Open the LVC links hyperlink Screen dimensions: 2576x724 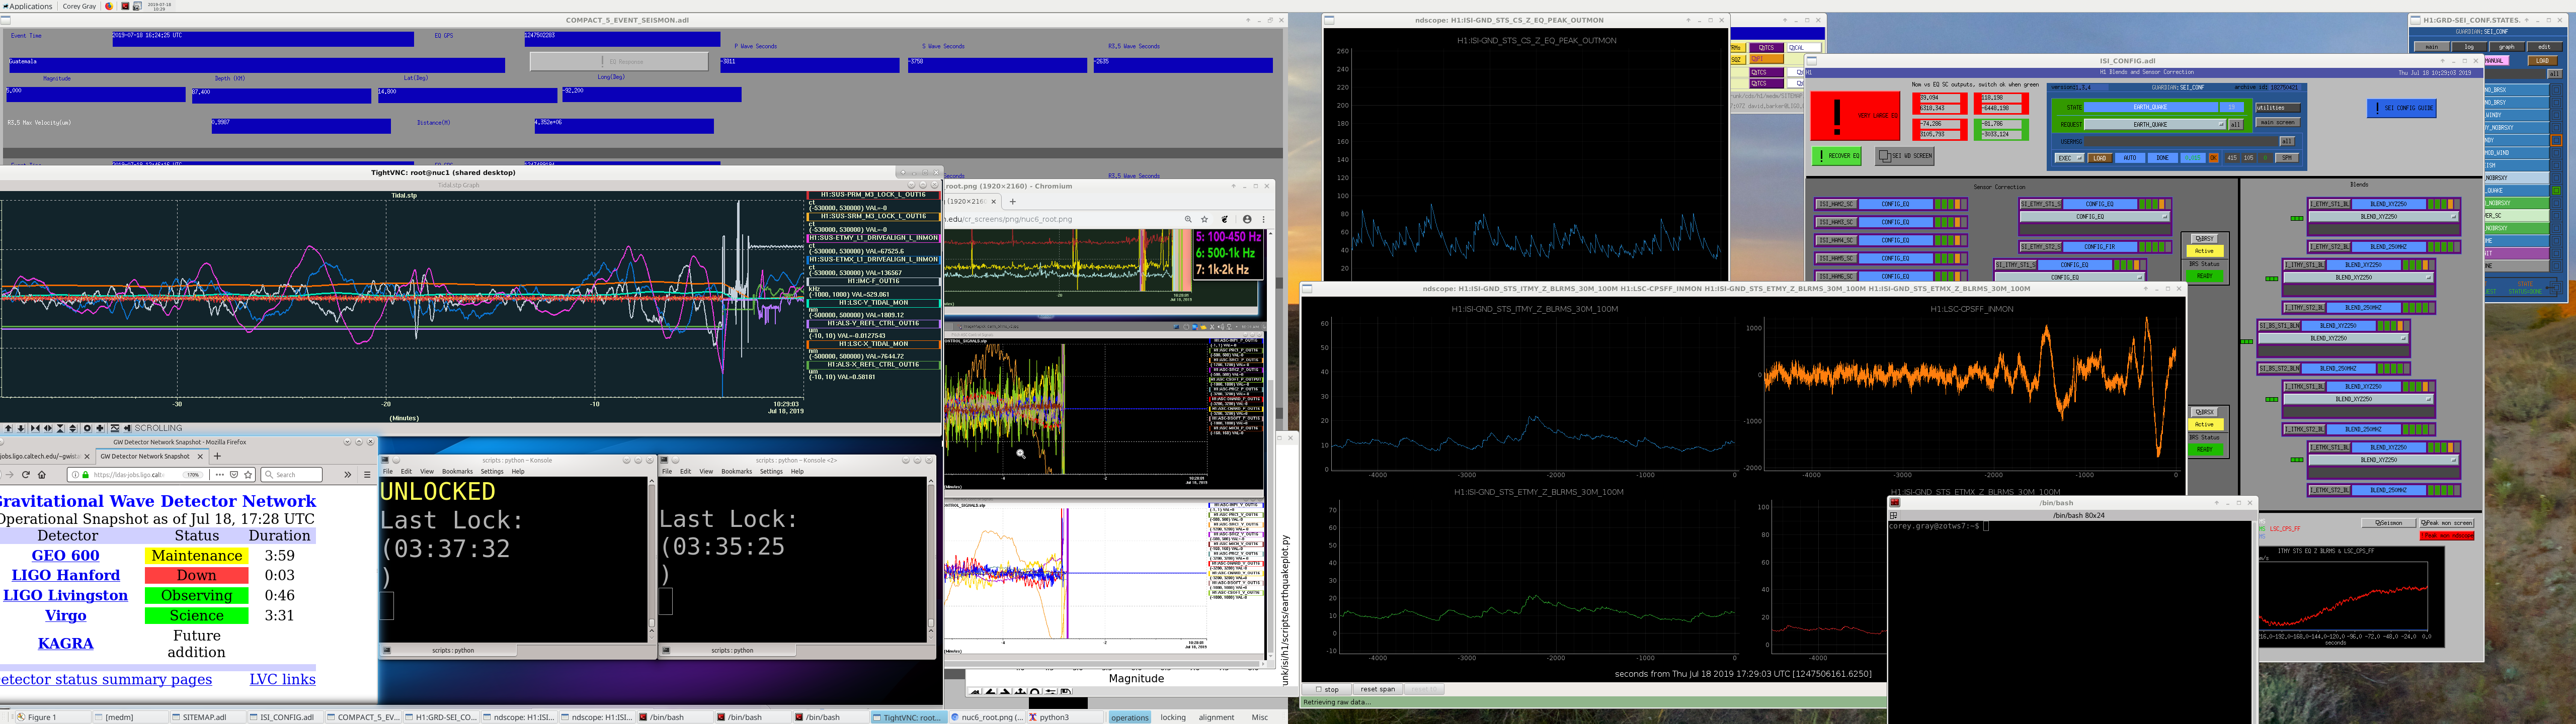282,680
